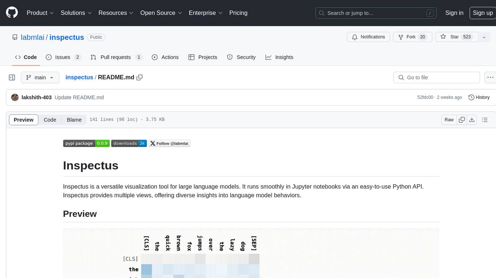Expand the Solutions menu
496x278 pixels.
(x=76, y=13)
